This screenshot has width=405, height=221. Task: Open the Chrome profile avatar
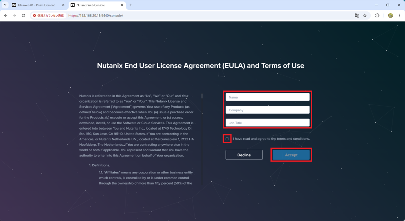pyautogui.click(x=390, y=16)
